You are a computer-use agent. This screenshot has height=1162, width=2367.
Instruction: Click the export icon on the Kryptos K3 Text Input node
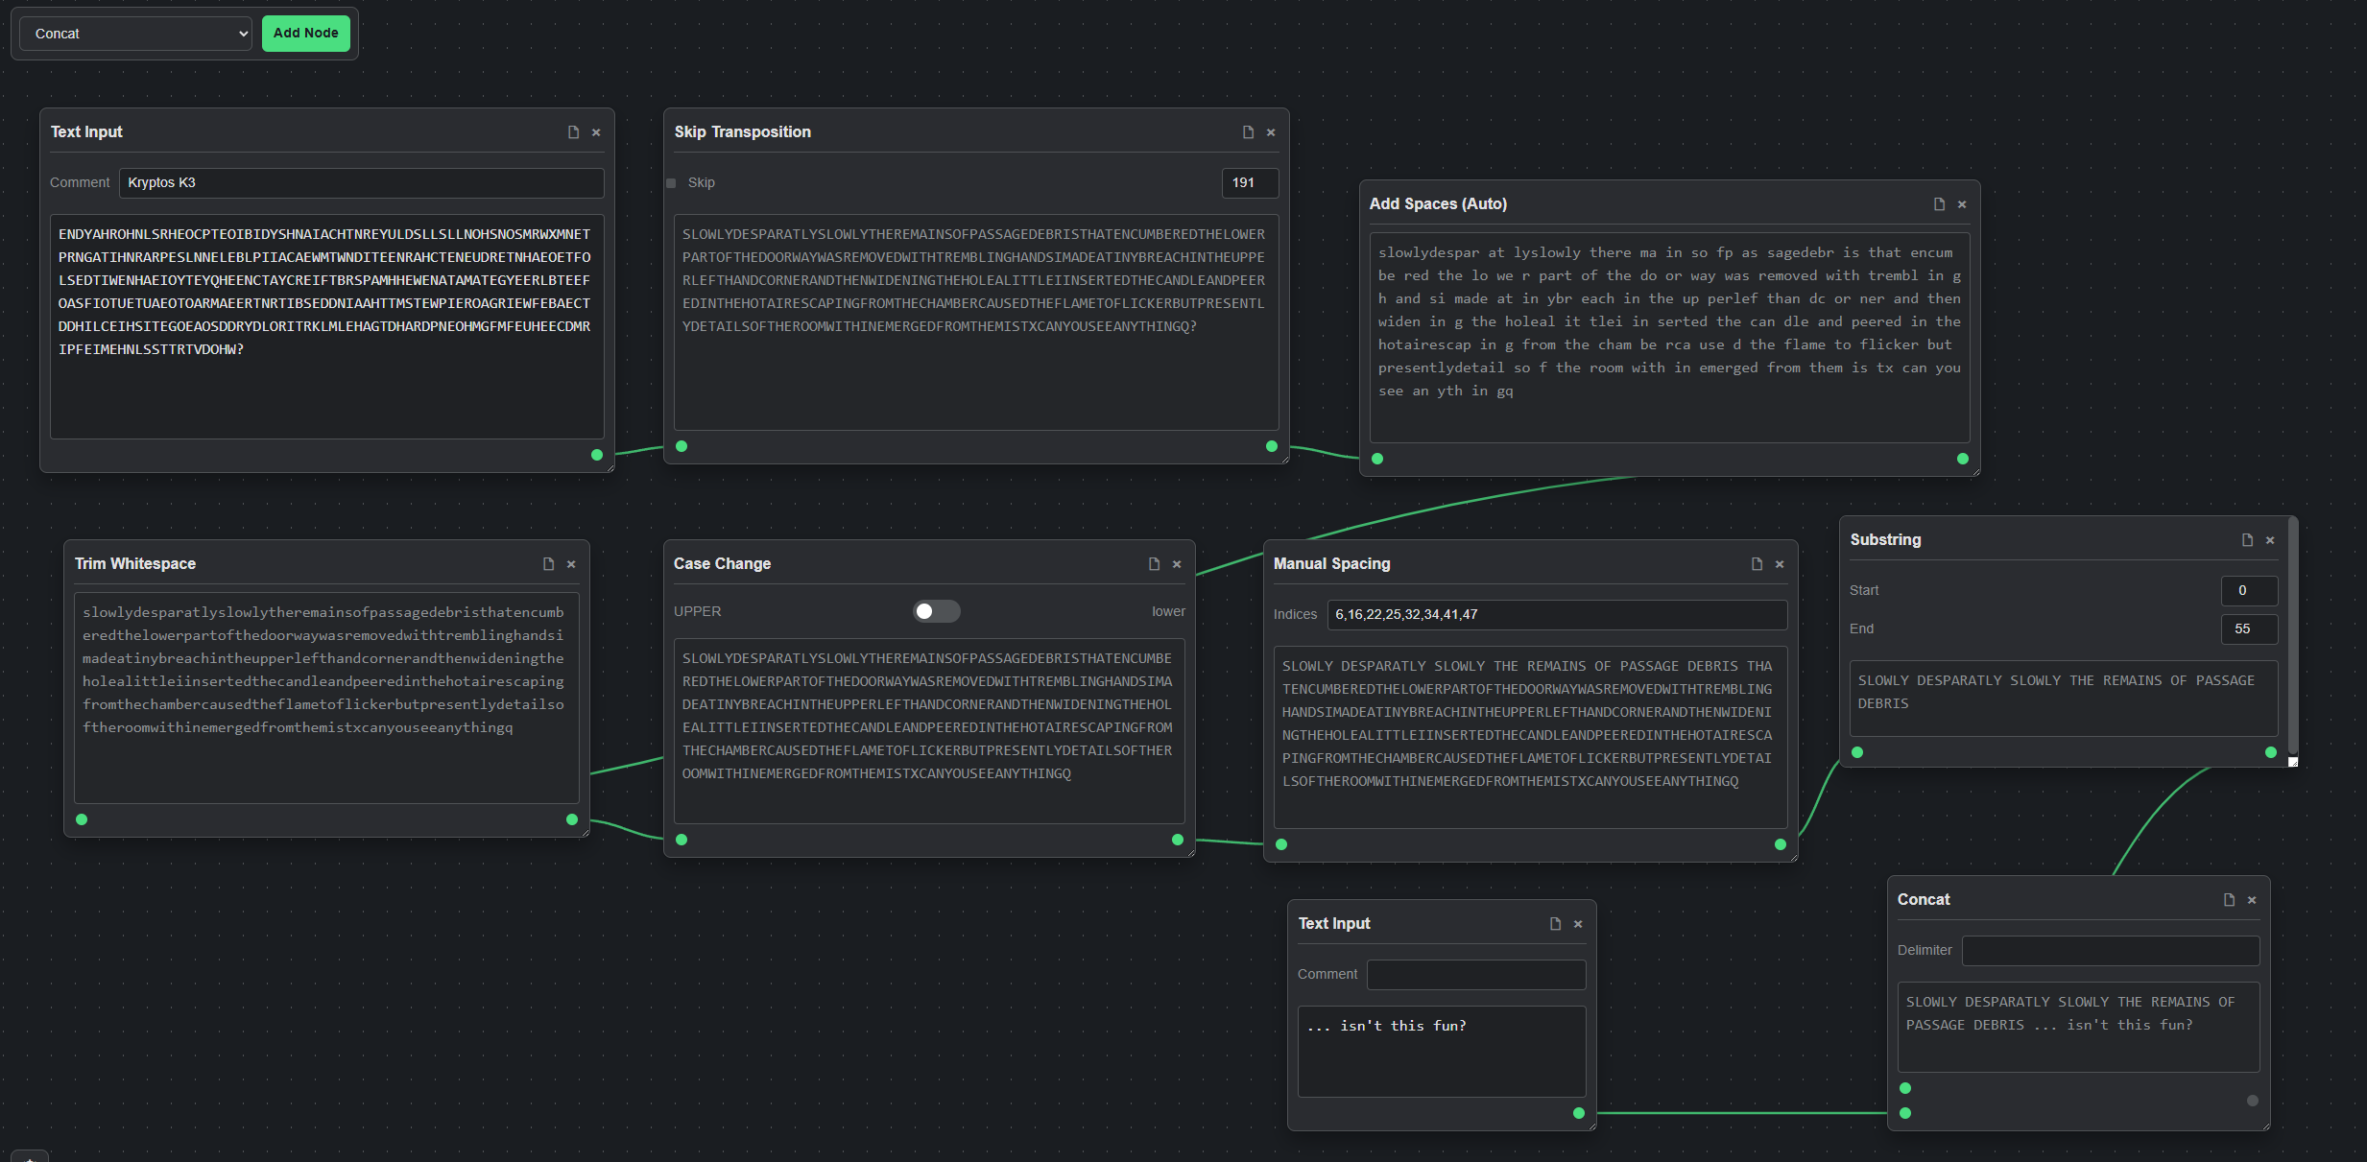point(574,131)
